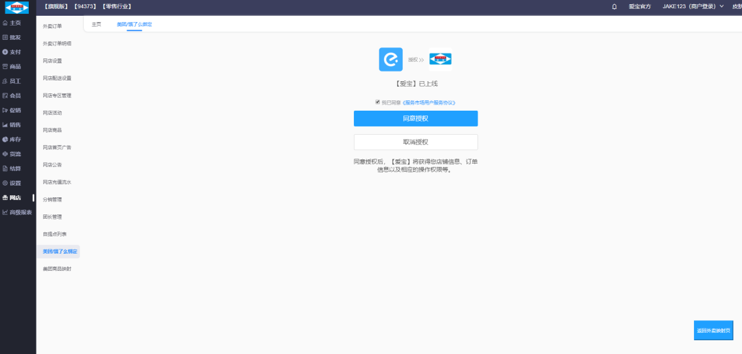
Task: Click the 【零售行业】 label in header
Action: (116, 7)
